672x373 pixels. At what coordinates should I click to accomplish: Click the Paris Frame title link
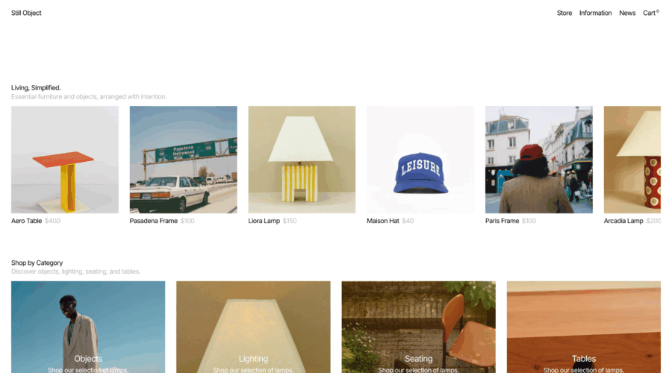pos(502,221)
